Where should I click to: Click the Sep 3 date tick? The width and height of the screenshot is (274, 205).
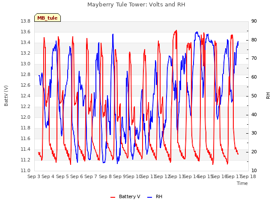(x=34, y=176)
